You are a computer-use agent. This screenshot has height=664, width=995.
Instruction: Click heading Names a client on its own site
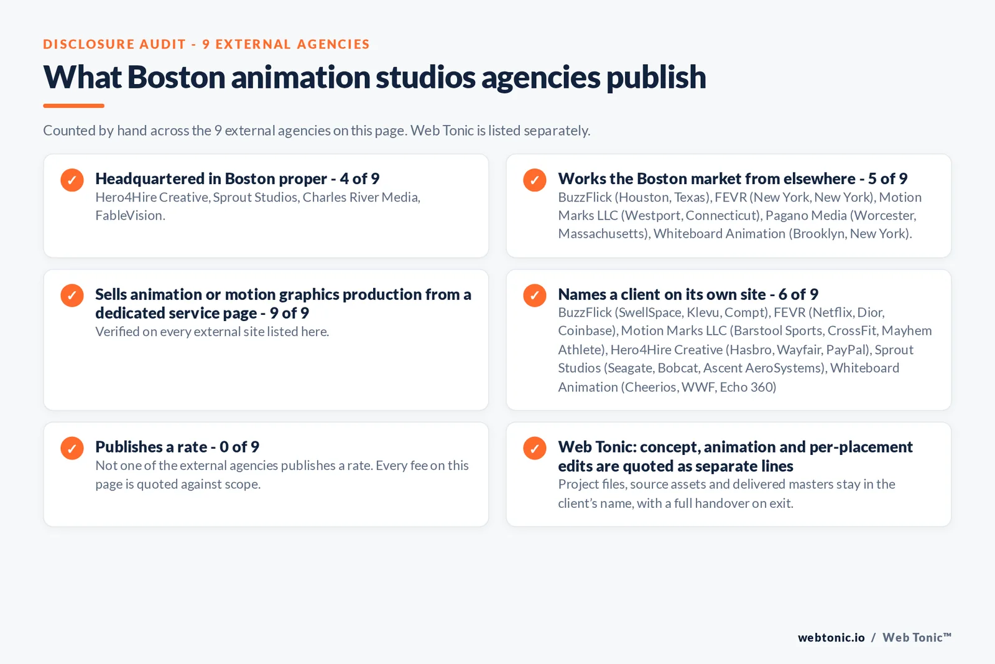(688, 294)
